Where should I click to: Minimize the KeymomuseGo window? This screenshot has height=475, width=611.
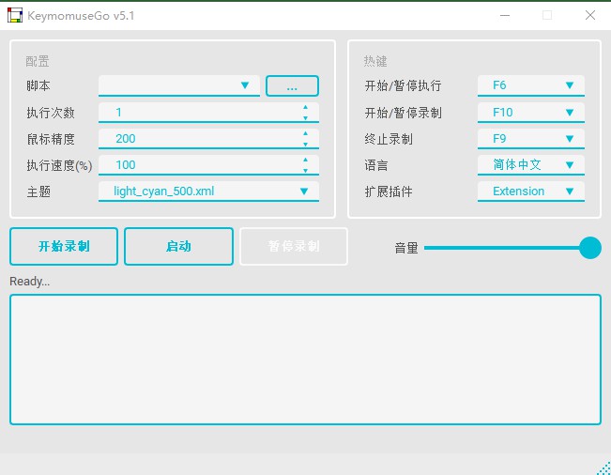pos(505,15)
